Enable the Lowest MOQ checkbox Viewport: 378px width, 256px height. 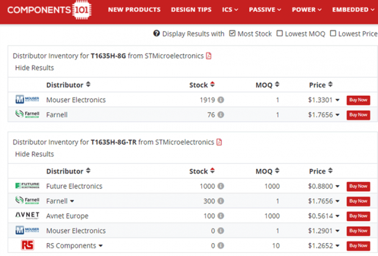pos(280,34)
